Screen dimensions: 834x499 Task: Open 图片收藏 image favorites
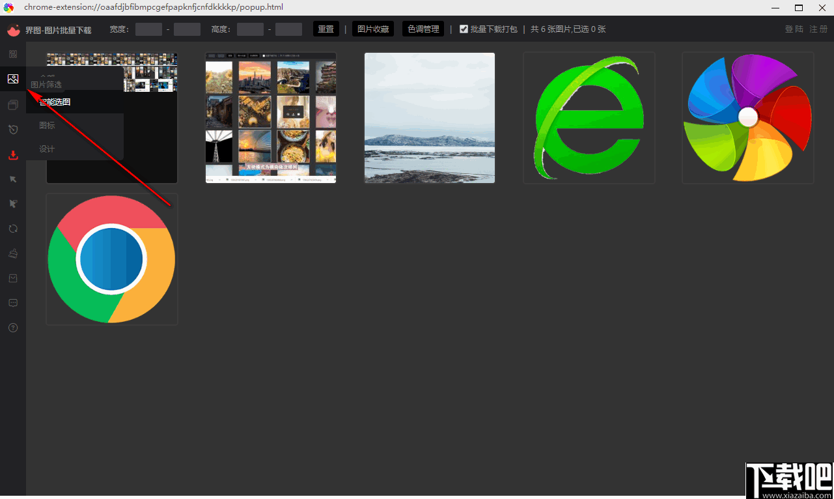click(x=373, y=29)
